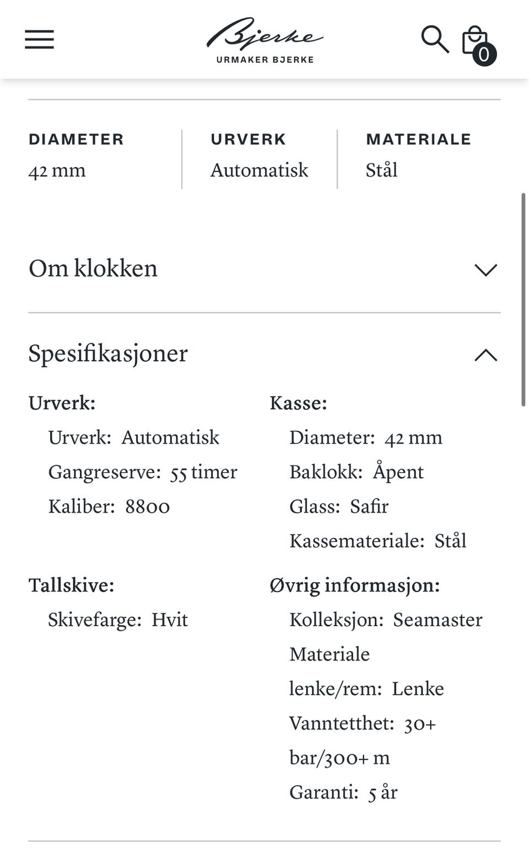529x854 pixels.
Task: Click the Gangreserve 55 timer line
Action: (143, 472)
